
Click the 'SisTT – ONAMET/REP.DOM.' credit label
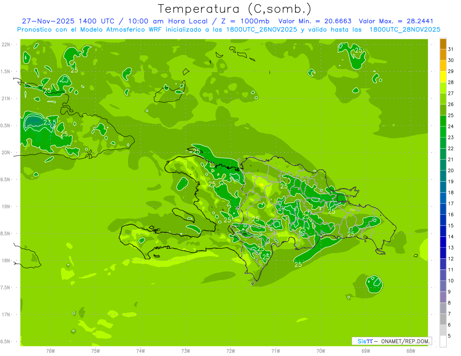[x=392, y=341]
